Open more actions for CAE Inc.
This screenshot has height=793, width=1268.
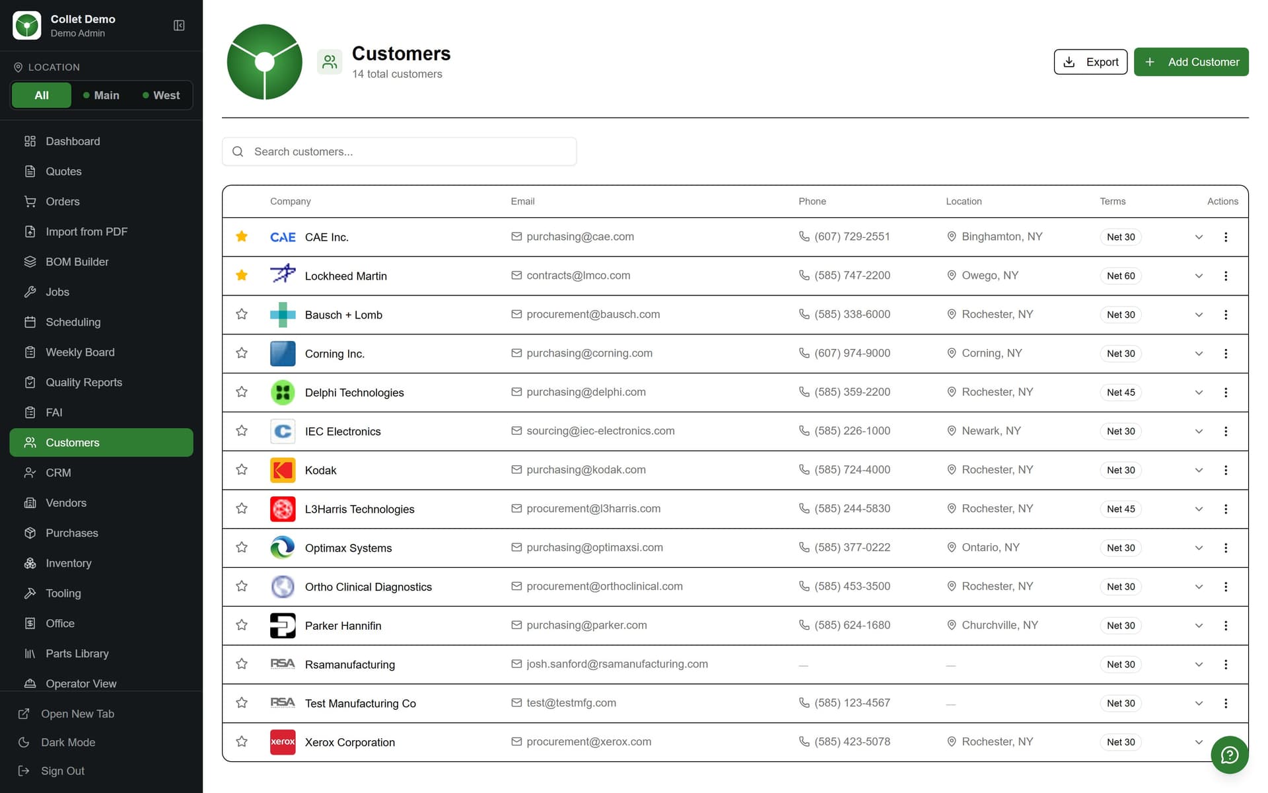[1226, 237]
